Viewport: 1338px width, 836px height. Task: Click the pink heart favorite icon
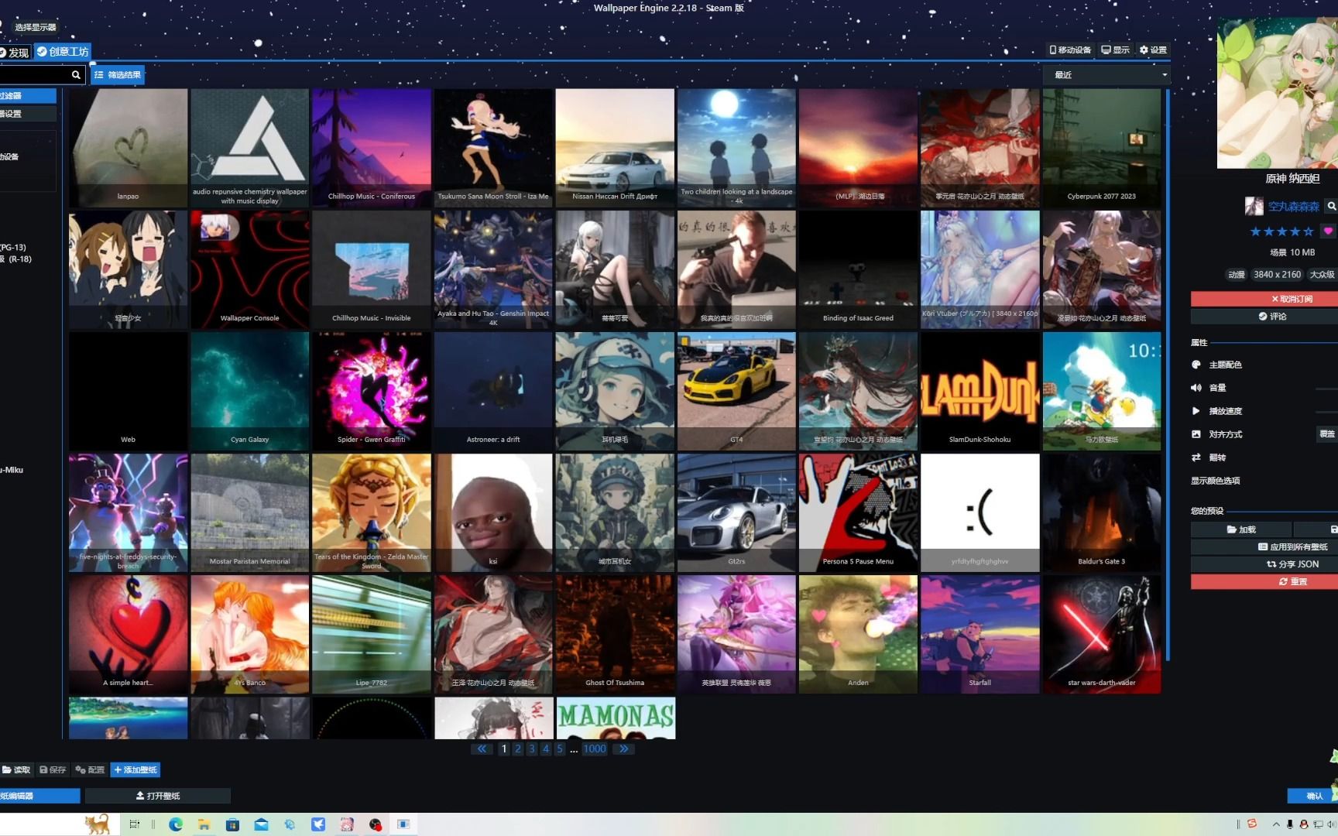pos(1329,231)
